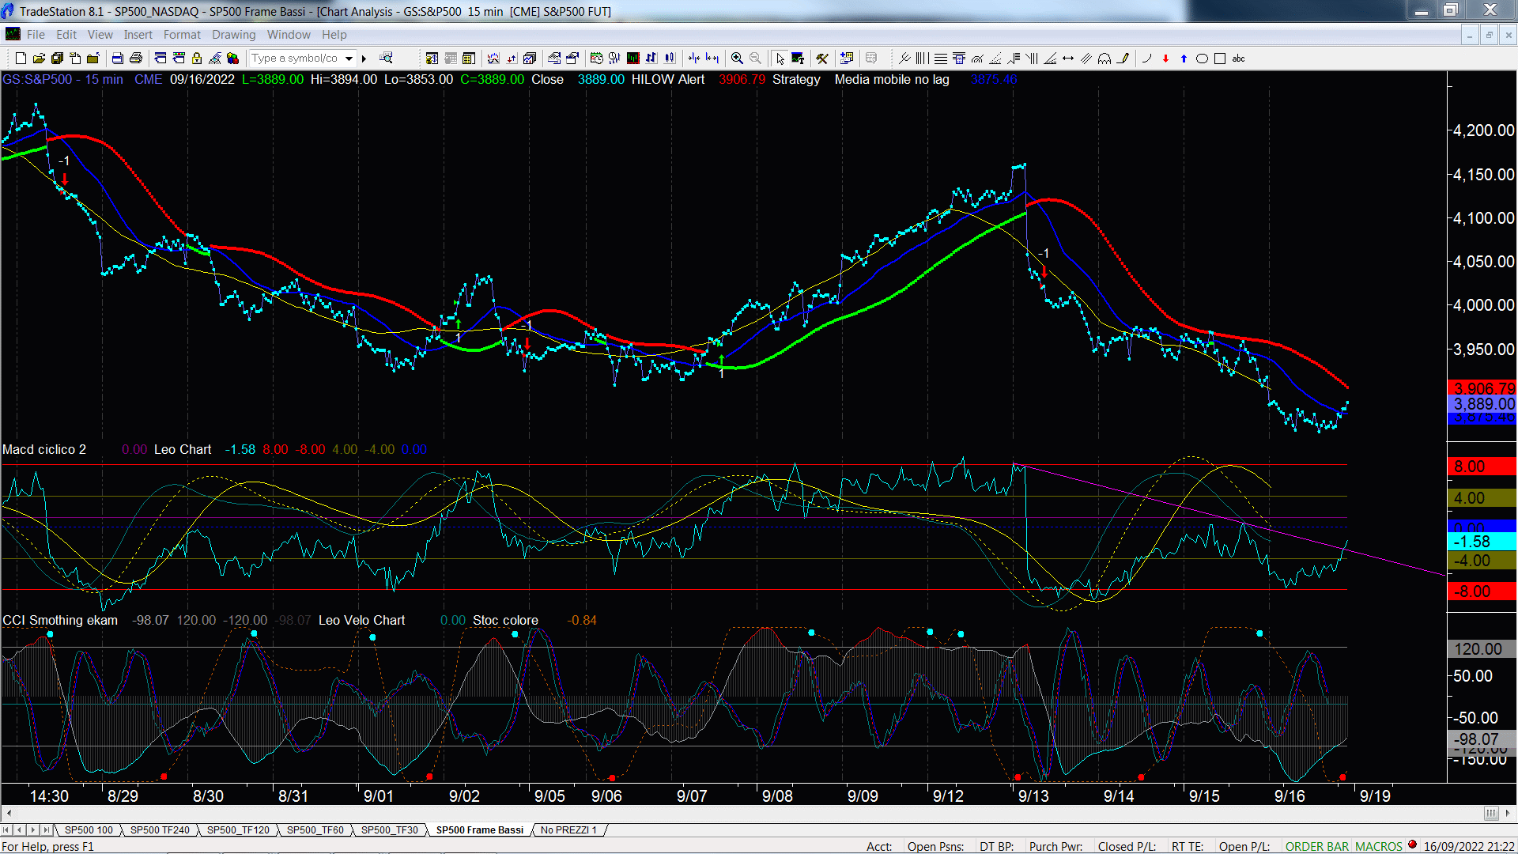Click the colored cubes icon
1518x854 pixels.
(x=232, y=59)
